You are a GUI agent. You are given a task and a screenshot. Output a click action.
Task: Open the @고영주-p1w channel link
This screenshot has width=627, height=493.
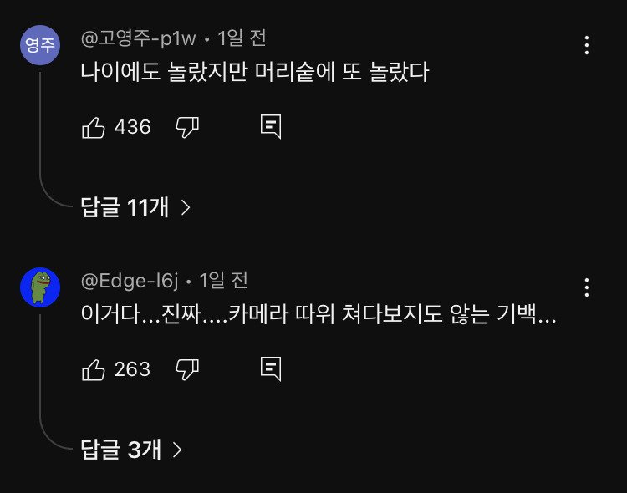(x=138, y=38)
